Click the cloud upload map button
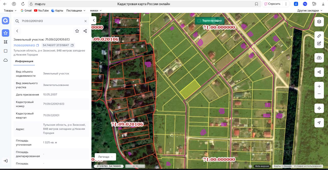 [x=319, y=58]
